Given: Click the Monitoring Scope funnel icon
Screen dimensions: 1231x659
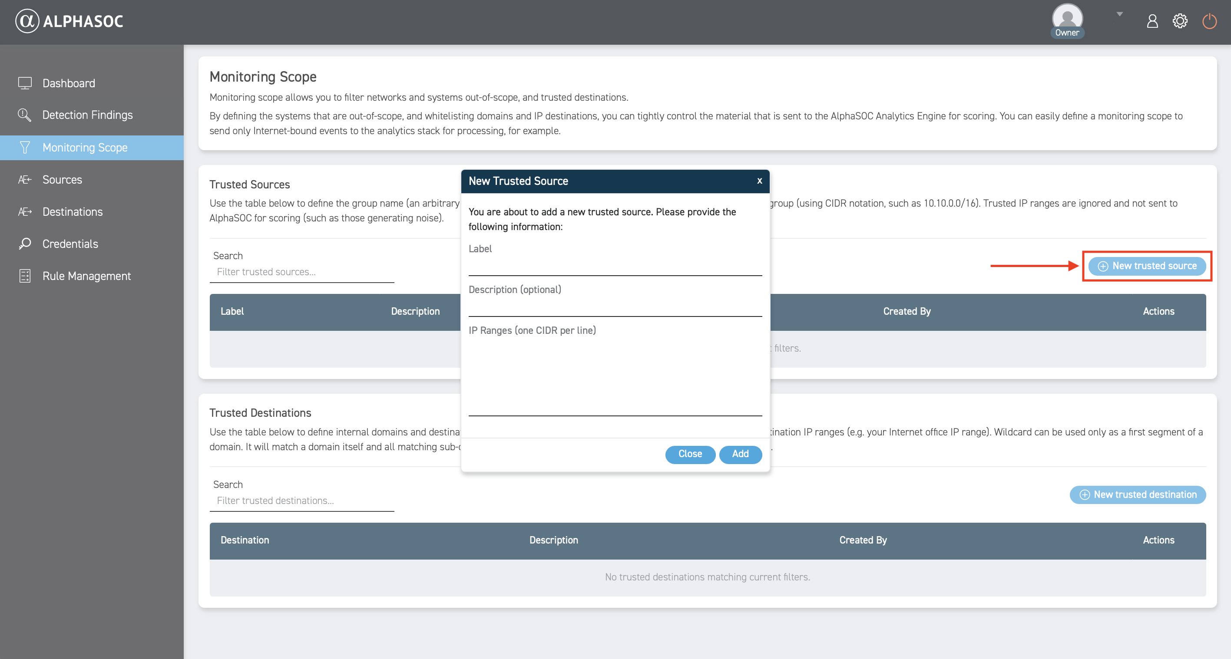Looking at the screenshot, I should coord(25,148).
